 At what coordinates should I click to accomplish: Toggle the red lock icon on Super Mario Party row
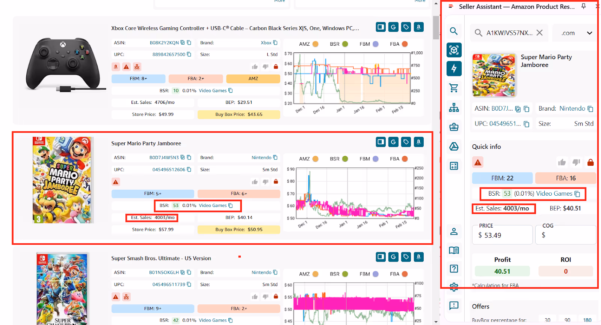coord(276,181)
